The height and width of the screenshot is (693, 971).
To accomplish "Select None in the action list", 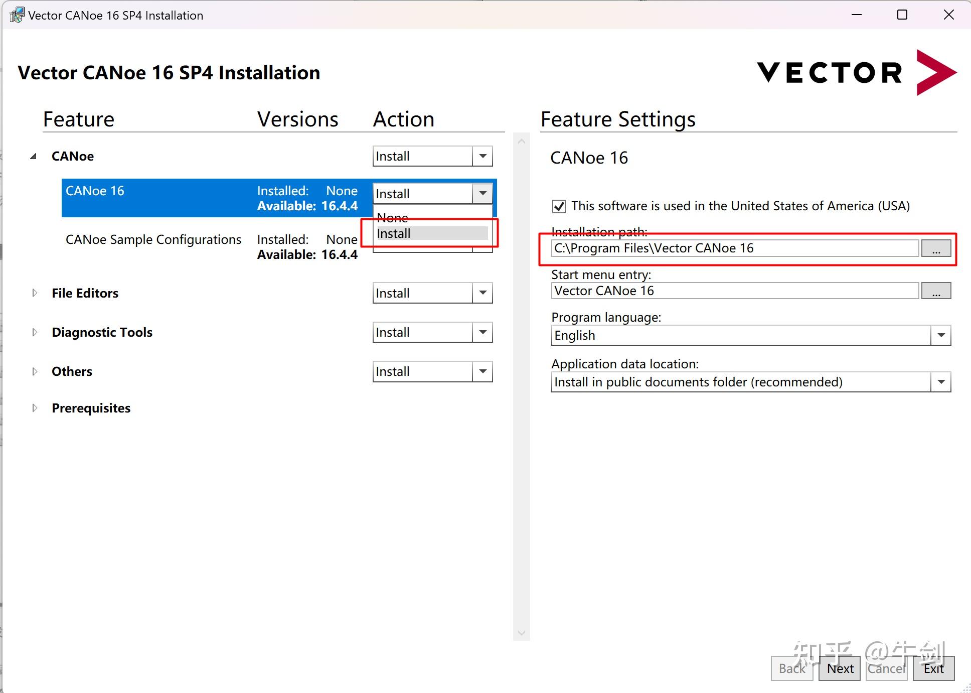I will [392, 218].
